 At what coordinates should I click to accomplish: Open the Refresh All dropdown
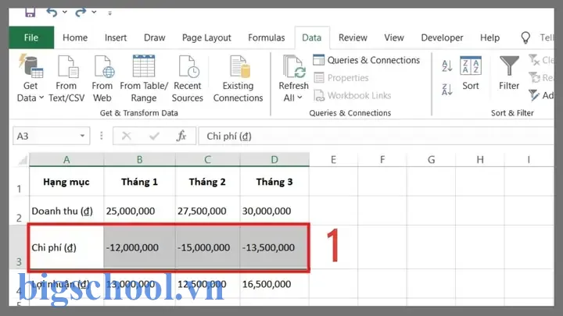coord(294,79)
